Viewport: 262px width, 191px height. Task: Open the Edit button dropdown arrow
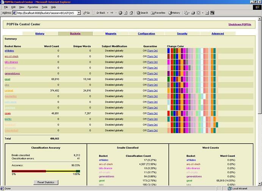click(202, 13)
